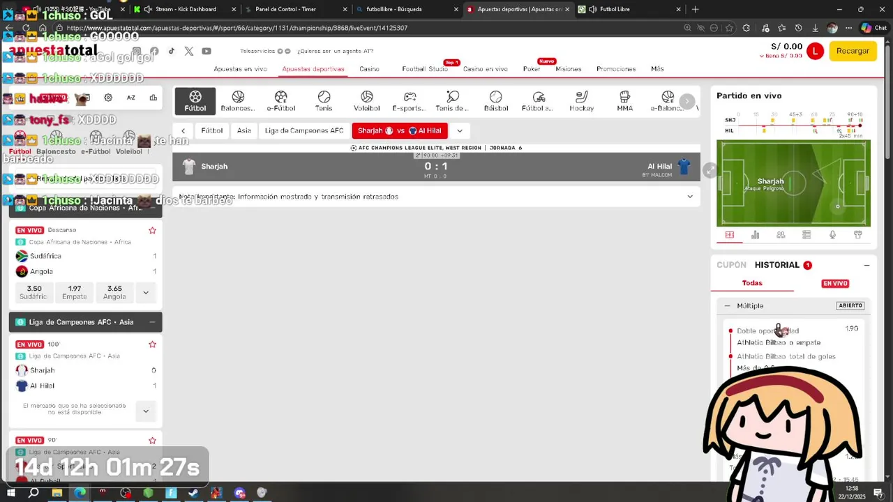Open the jersey icon in match widget
The height and width of the screenshot is (502, 893).
tap(858, 235)
